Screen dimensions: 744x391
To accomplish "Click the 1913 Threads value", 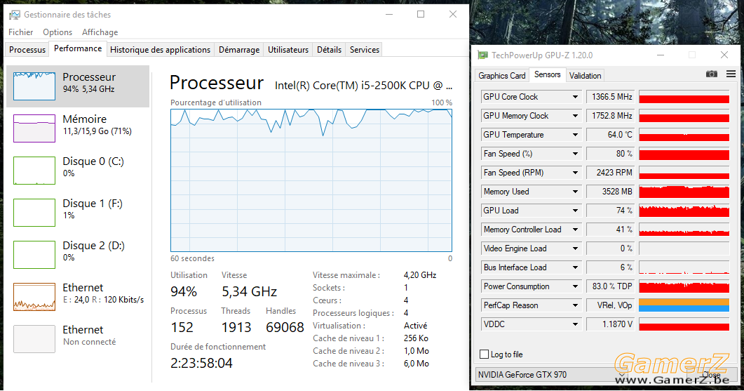I will pyautogui.click(x=236, y=327).
